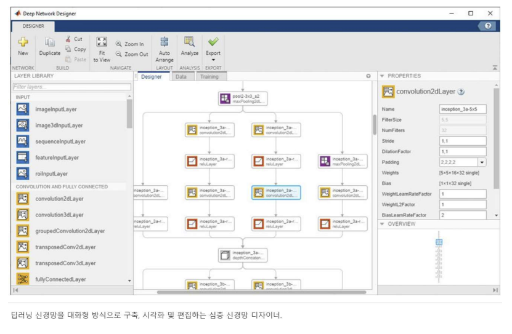
Task: Click the Name field inception_3a-5x5
Action: tap(462, 109)
